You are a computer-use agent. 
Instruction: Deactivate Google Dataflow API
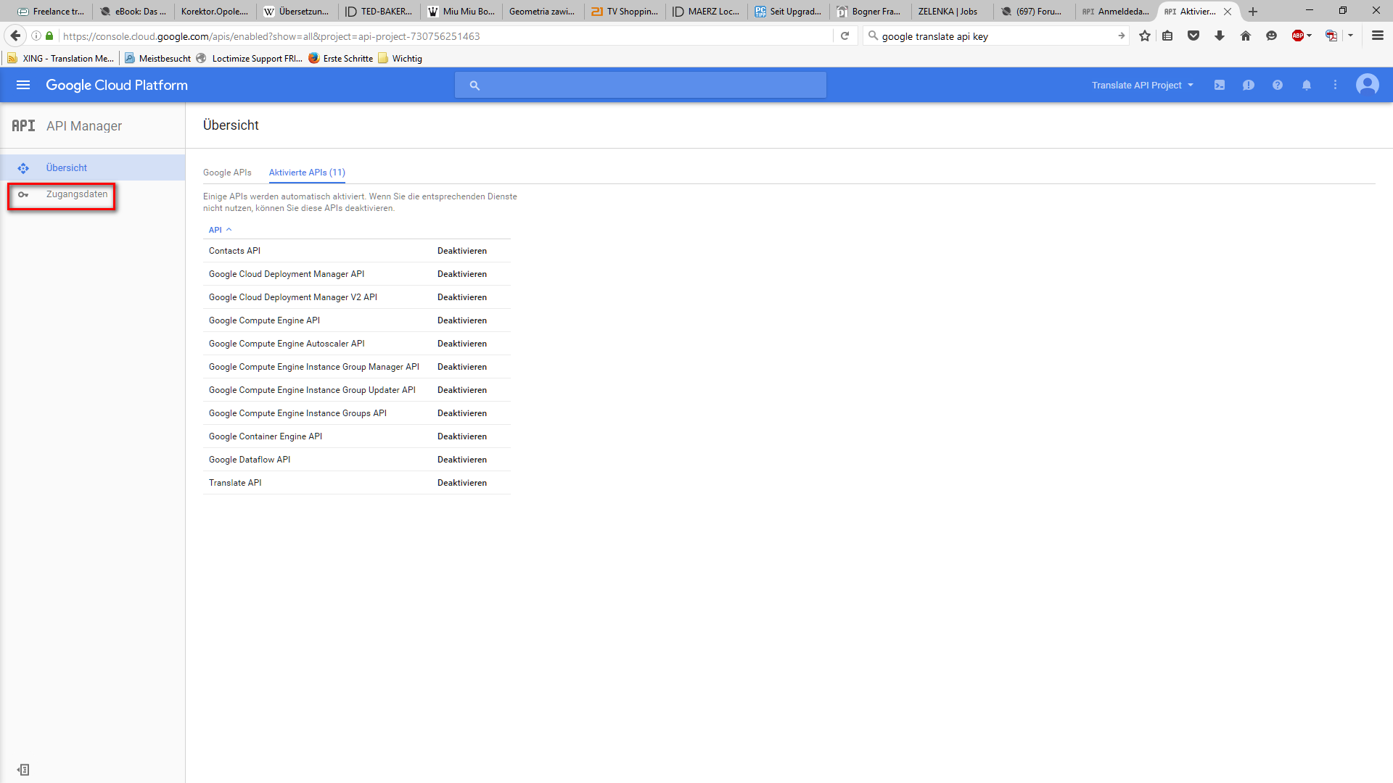pos(462,460)
